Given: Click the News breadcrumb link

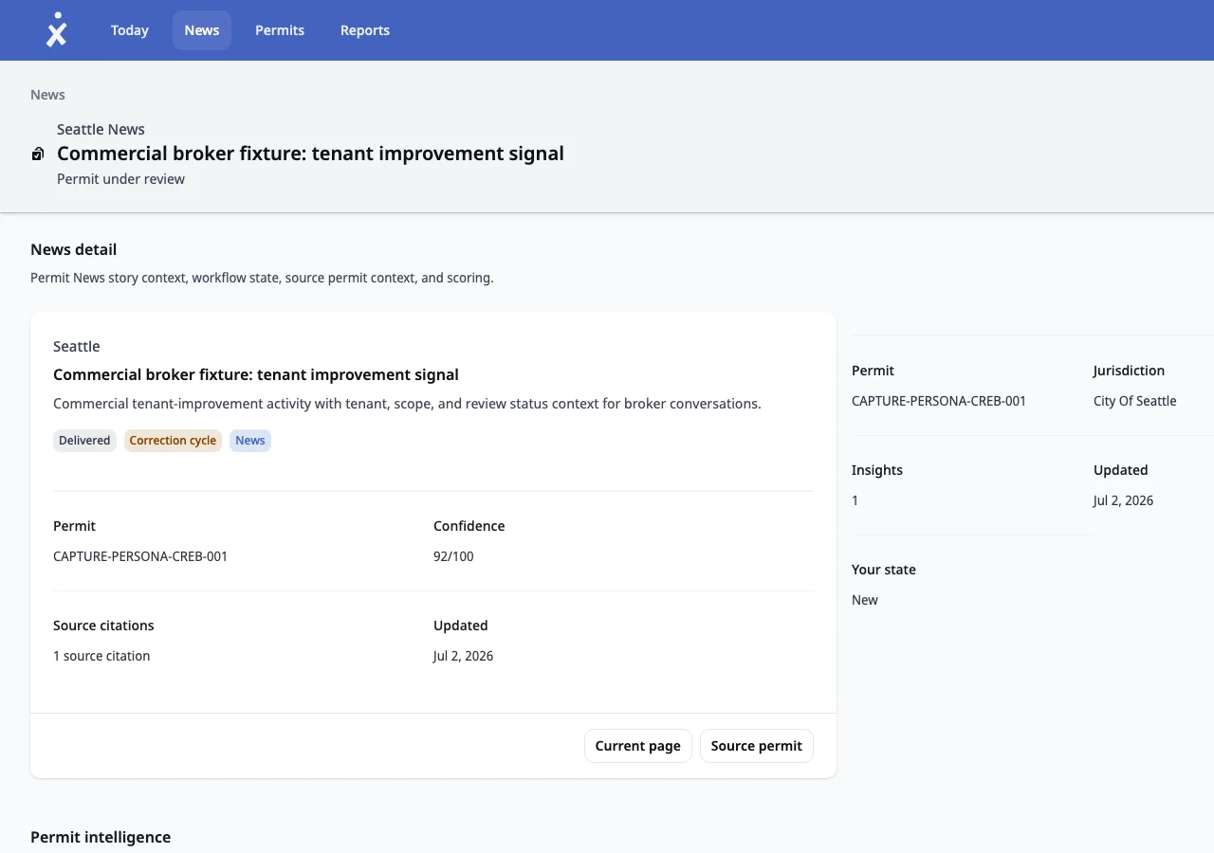Looking at the screenshot, I should (47, 95).
